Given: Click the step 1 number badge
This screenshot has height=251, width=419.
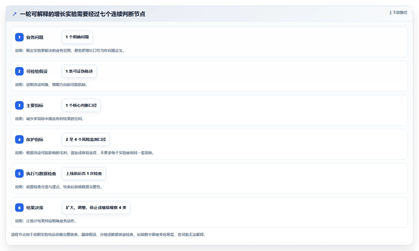Looking at the screenshot, I should click(x=19, y=37).
